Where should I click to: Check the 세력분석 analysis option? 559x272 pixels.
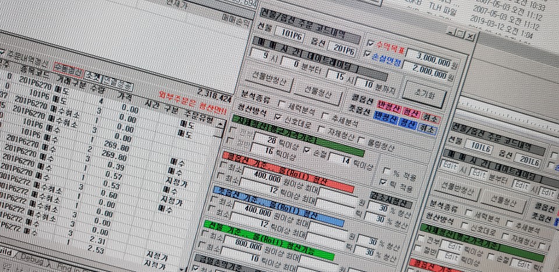click(282, 105)
